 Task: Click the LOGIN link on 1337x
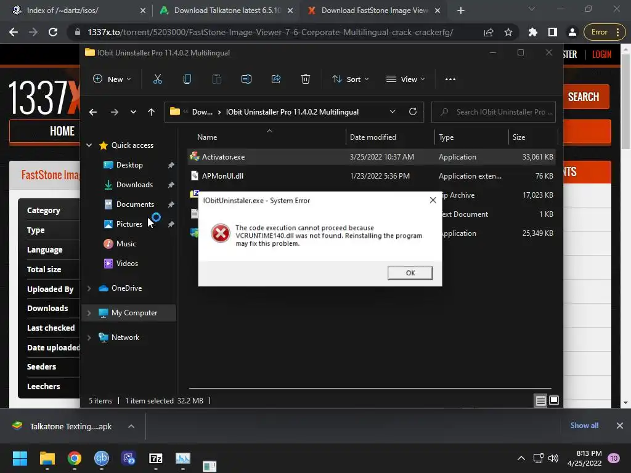[x=601, y=54]
